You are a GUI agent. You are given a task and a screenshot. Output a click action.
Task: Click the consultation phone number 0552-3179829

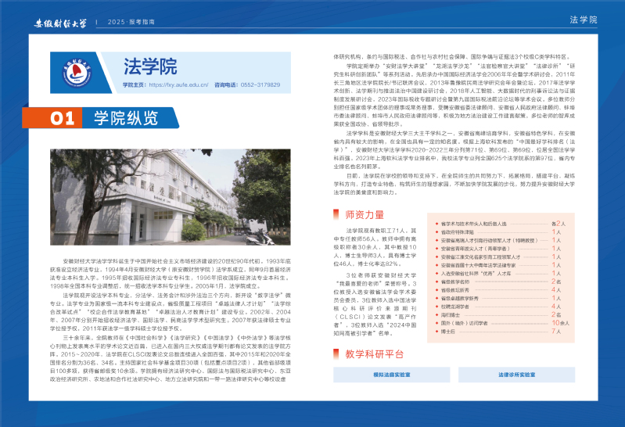point(260,85)
